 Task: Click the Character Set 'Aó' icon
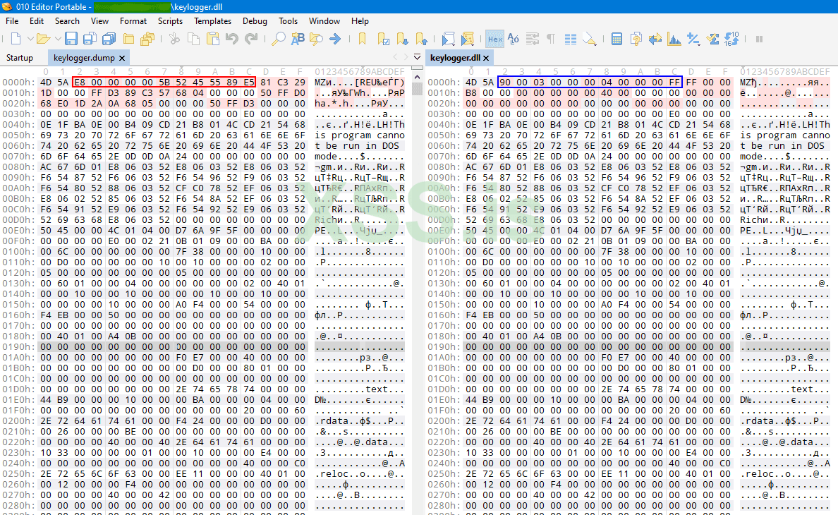click(x=514, y=39)
